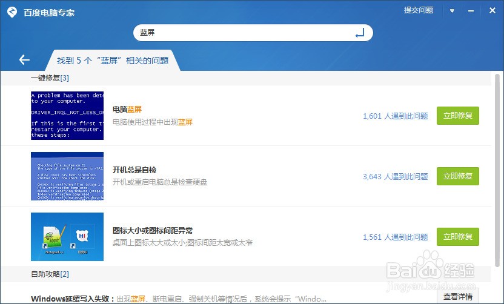Open the blue screen error thumbnail
The height and width of the screenshot is (304, 504).
coord(67,116)
